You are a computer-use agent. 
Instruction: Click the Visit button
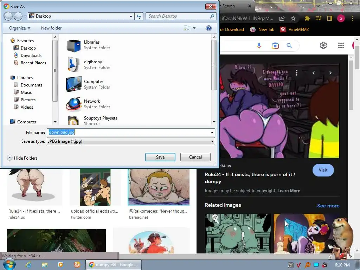[x=323, y=170]
